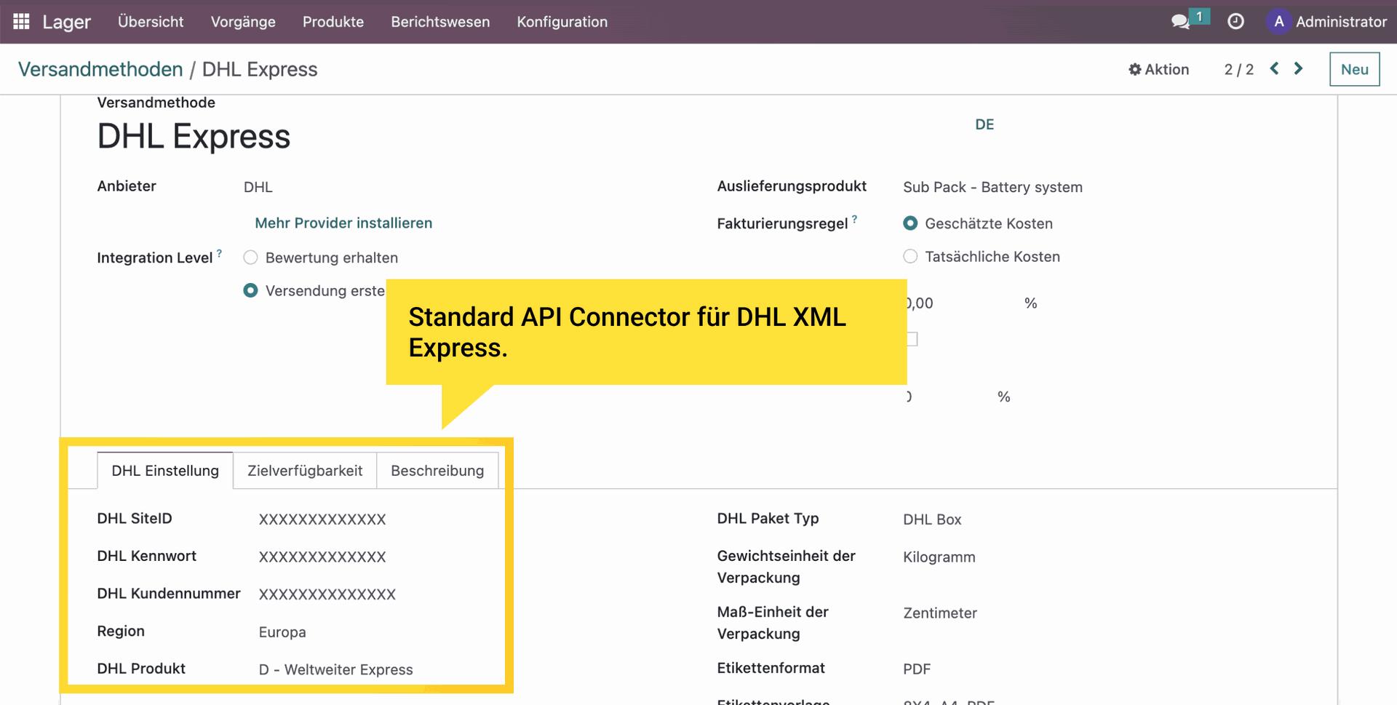Viewport: 1397px width, 705px height.
Task: Toggle the checkbox beside the yellow tooltip
Action: coord(912,339)
